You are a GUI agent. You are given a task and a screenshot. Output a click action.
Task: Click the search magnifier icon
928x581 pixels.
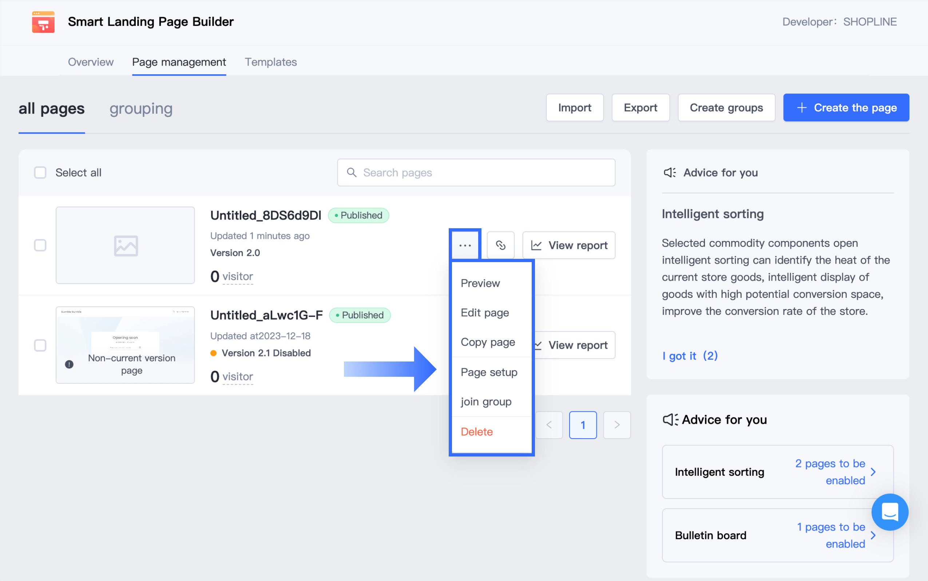click(x=352, y=173)
